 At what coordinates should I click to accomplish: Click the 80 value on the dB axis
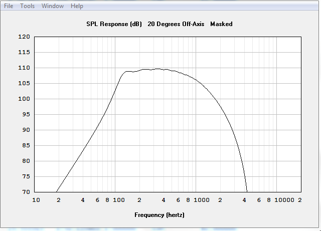point(26,161)
